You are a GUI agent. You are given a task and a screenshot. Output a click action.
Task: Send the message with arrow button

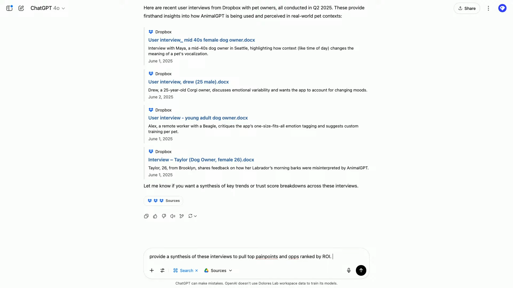click(361, 270)
